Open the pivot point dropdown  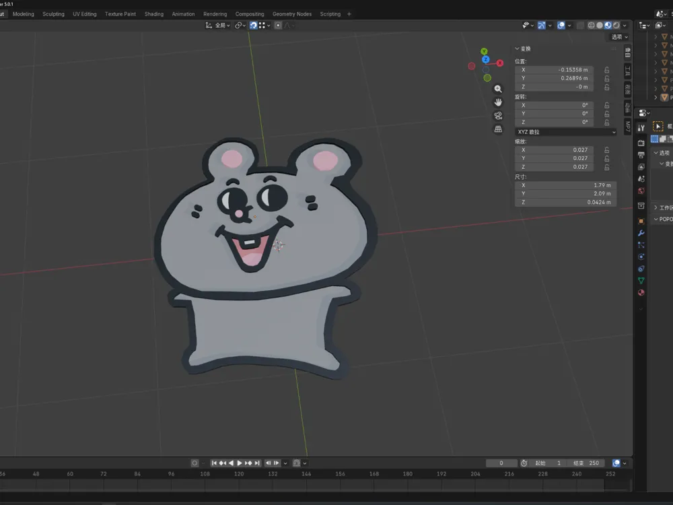[240, 26]
